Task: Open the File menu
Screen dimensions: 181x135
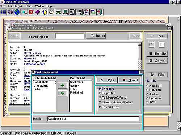Action: pyautogui.click(x=3, y=6)
